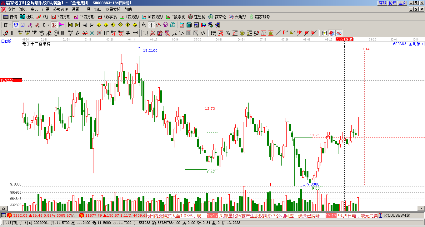Image resolution: width=425 pixels, height=227 pixels.
Task: Click the 沪 index status icon
Action: pyautogui.click(x=9, y=215)
